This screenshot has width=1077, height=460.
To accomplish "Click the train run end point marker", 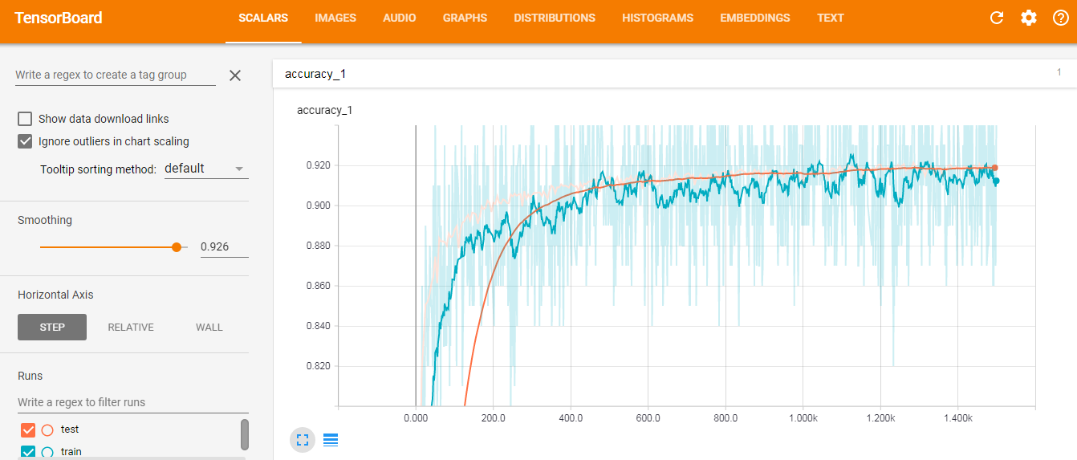I will [x=996, y=181].
